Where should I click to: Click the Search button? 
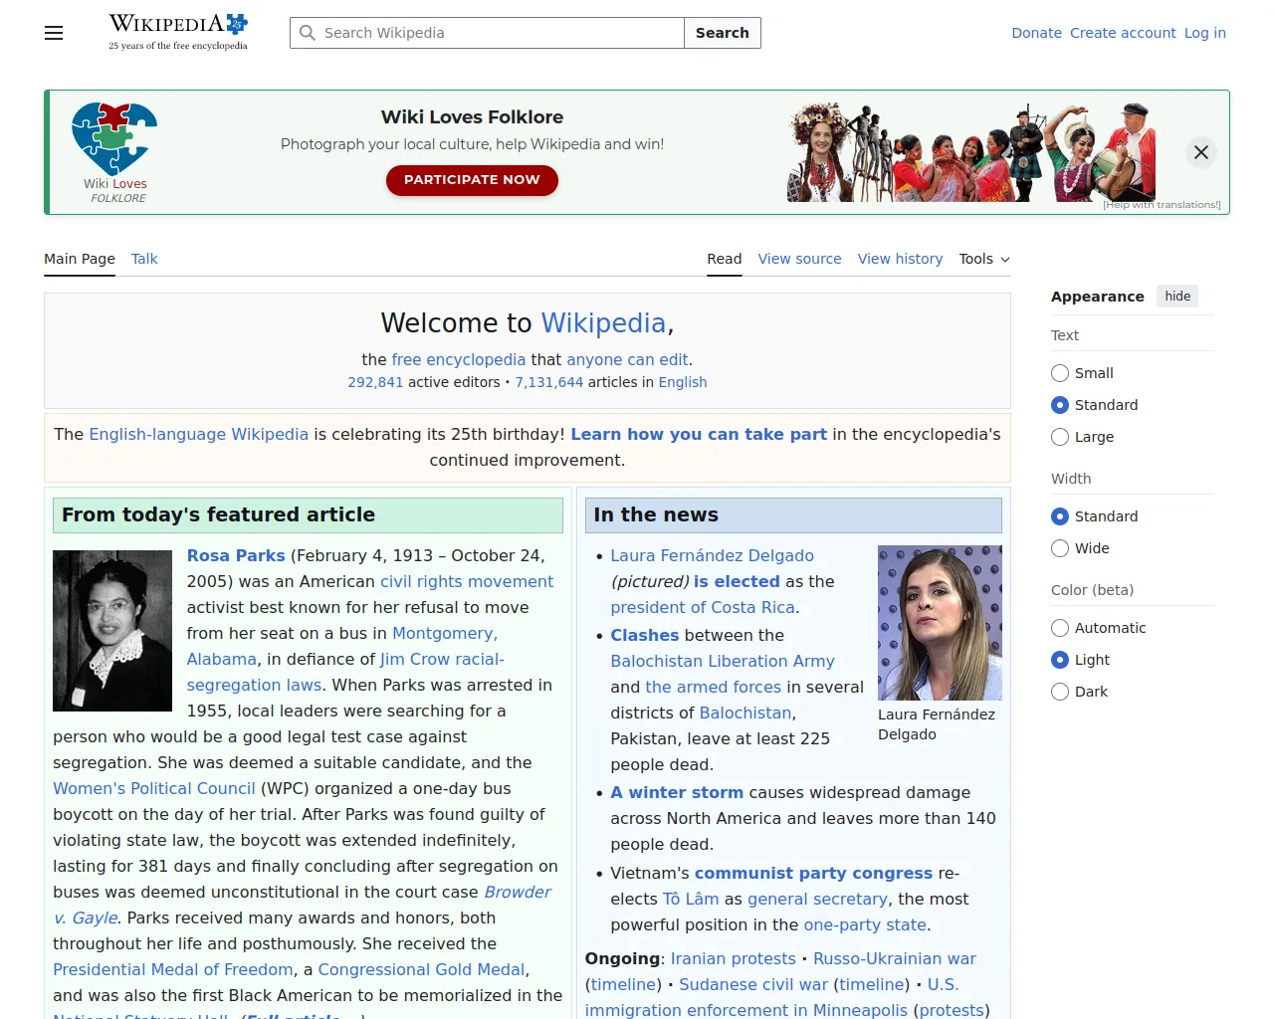coord(723,33)
